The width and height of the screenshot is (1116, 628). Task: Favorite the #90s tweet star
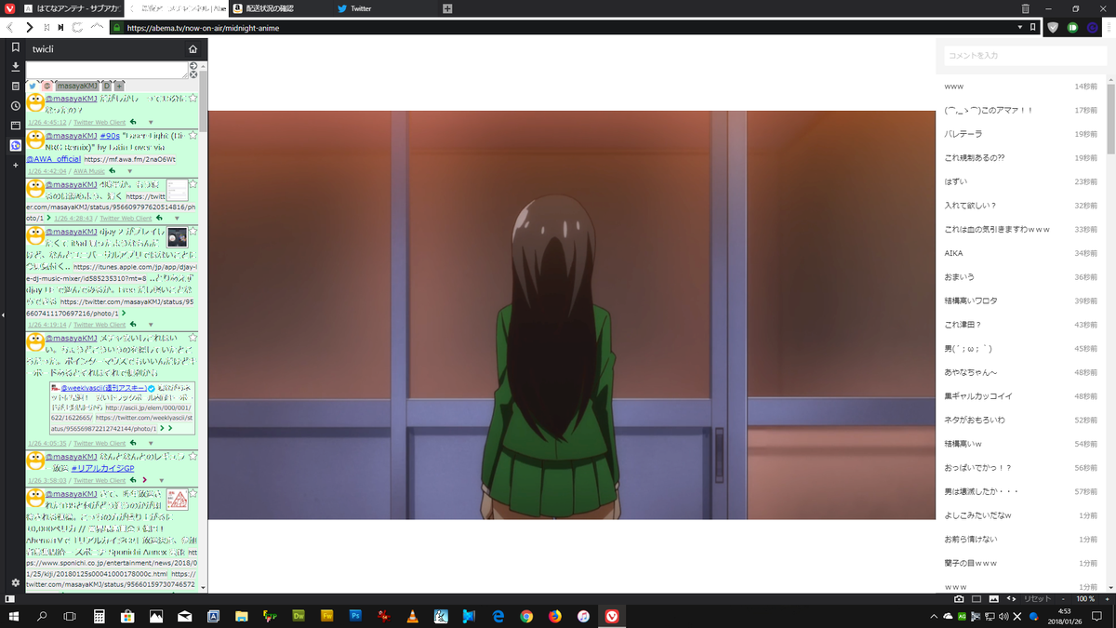(x=193, y=136)
